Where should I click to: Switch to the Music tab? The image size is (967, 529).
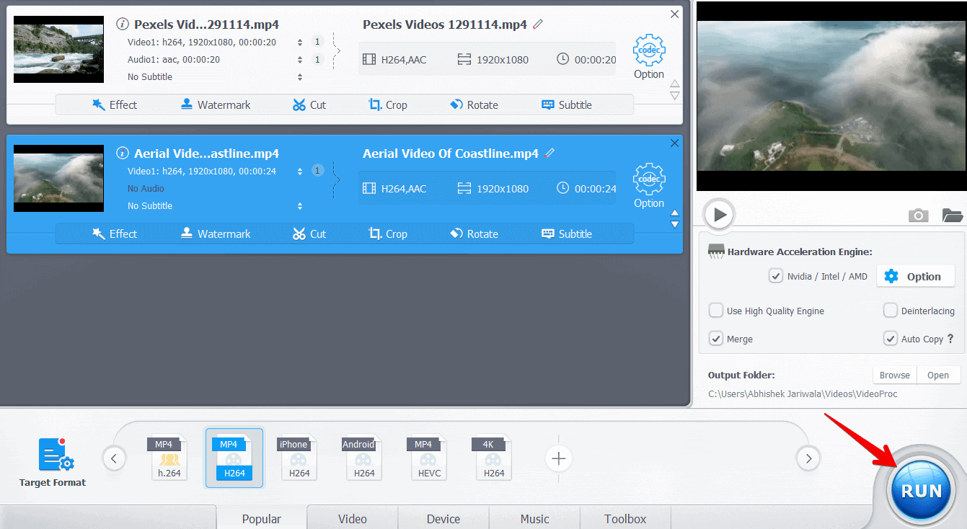(534, 517)
